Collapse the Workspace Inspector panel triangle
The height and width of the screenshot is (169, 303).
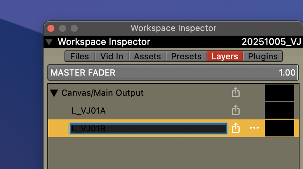pos(49,42)
